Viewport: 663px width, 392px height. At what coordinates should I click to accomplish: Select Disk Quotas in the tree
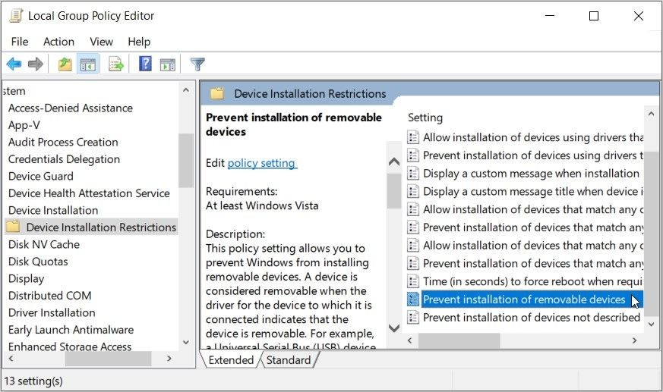[x=38, y=262]
